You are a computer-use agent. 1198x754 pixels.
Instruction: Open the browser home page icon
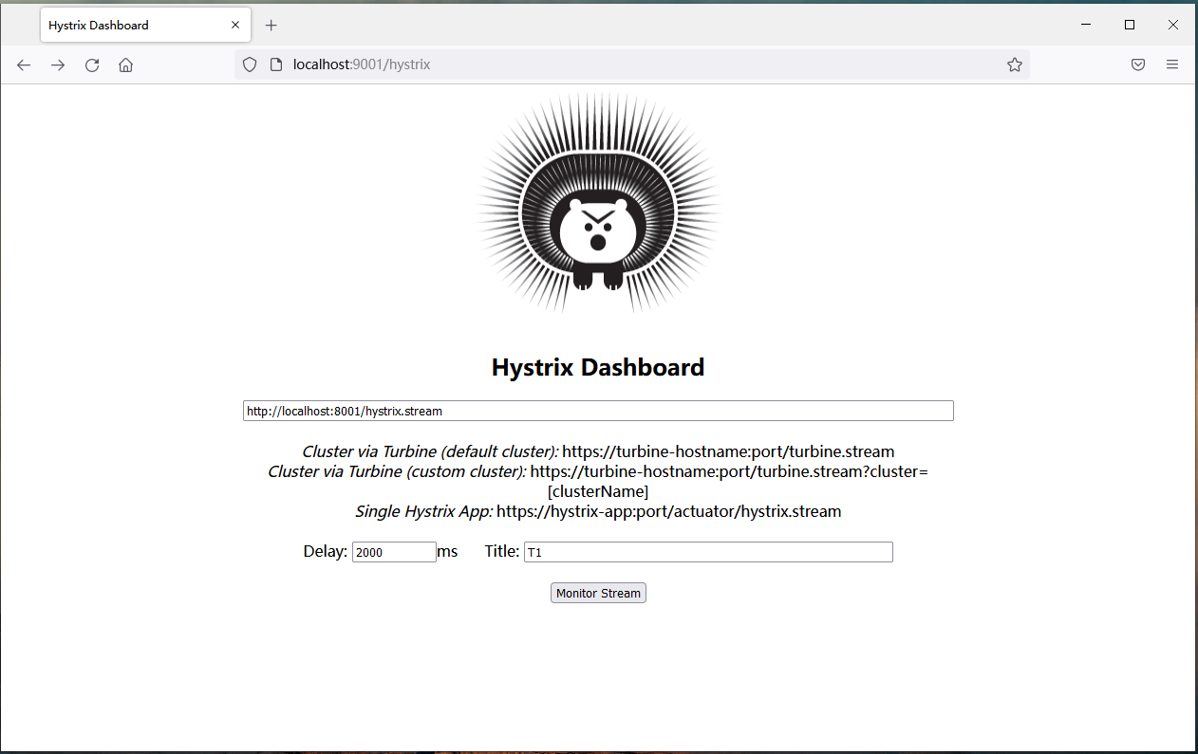point(125,64)
